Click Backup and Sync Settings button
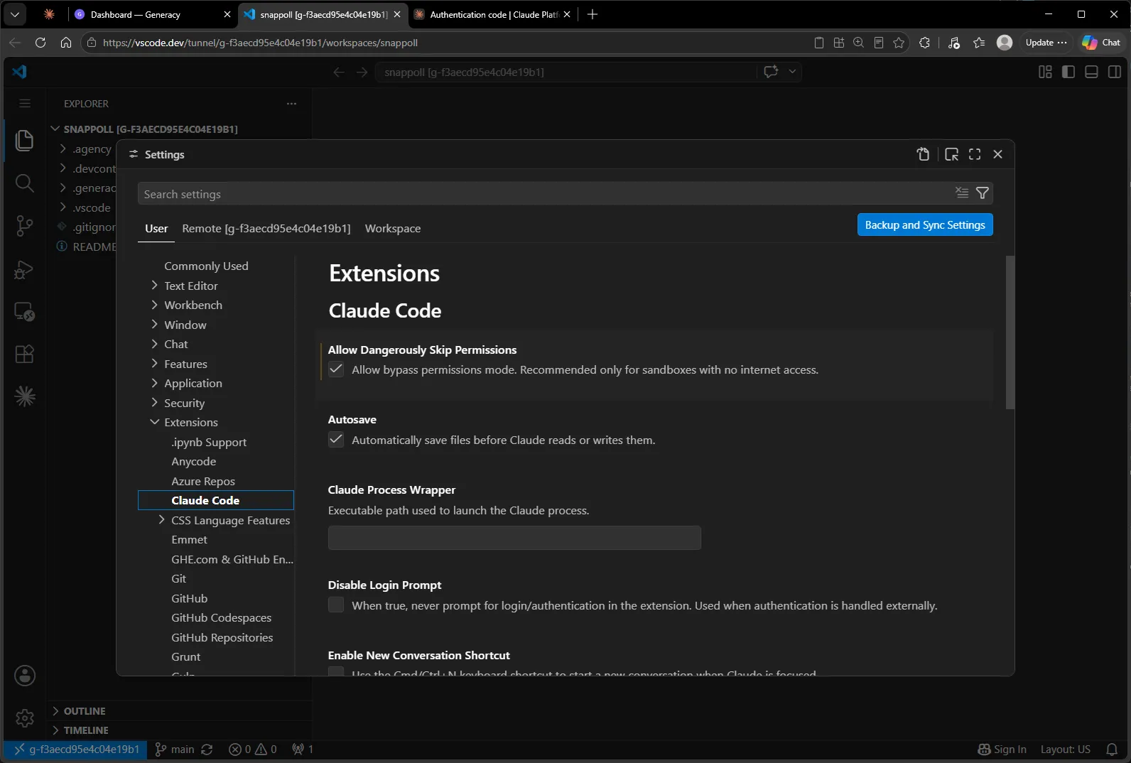The width and height of the screenshot is (1131, 763). (x=925, y=224)
